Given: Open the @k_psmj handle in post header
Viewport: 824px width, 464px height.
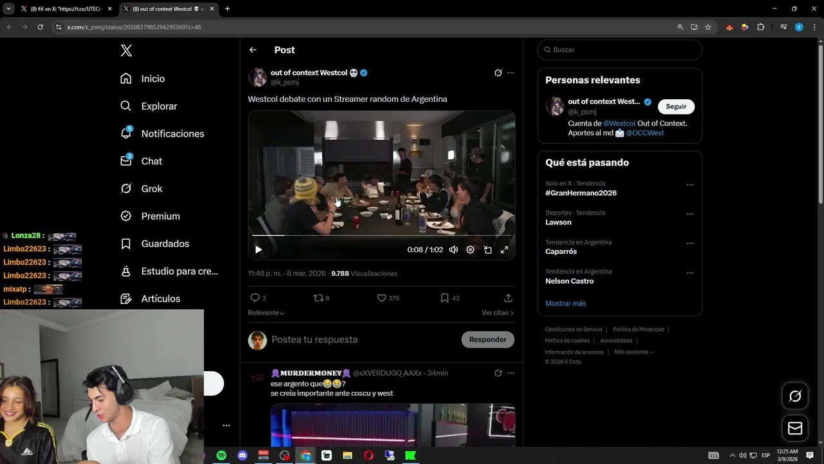Looking at the screenshot, I should click(x=285, y=82).
